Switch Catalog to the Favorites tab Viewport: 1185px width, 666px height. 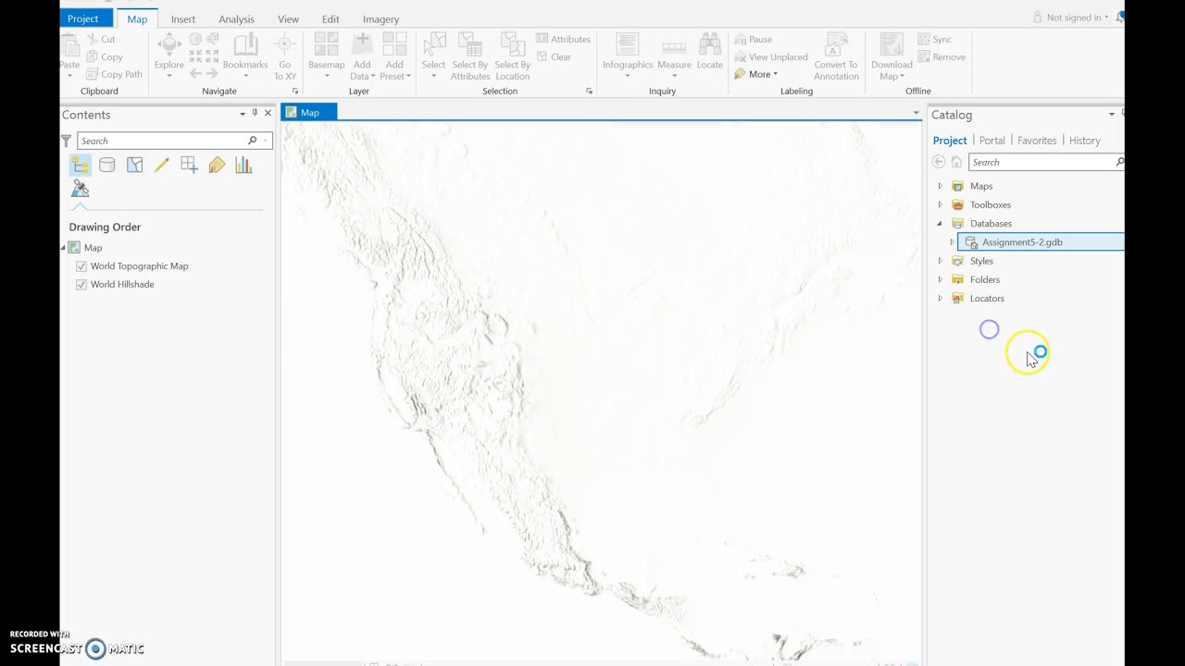[x=1037, y=141]
